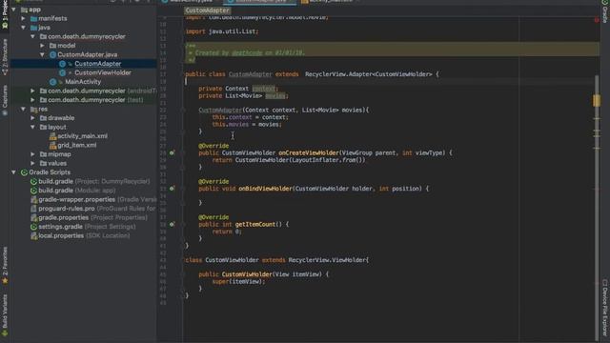Click 'RecyclerView.Adapter<CustomViewHolder>' in class declaration

click(368, 74)
